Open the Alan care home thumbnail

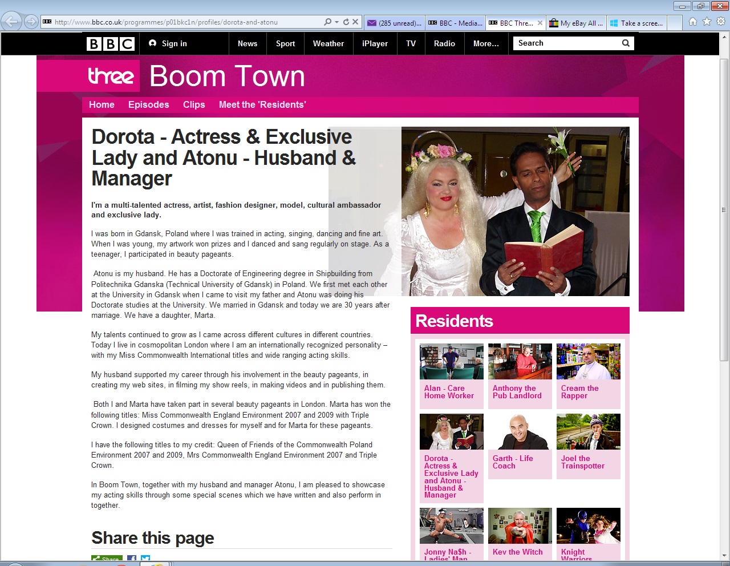[x=452, y=362]
